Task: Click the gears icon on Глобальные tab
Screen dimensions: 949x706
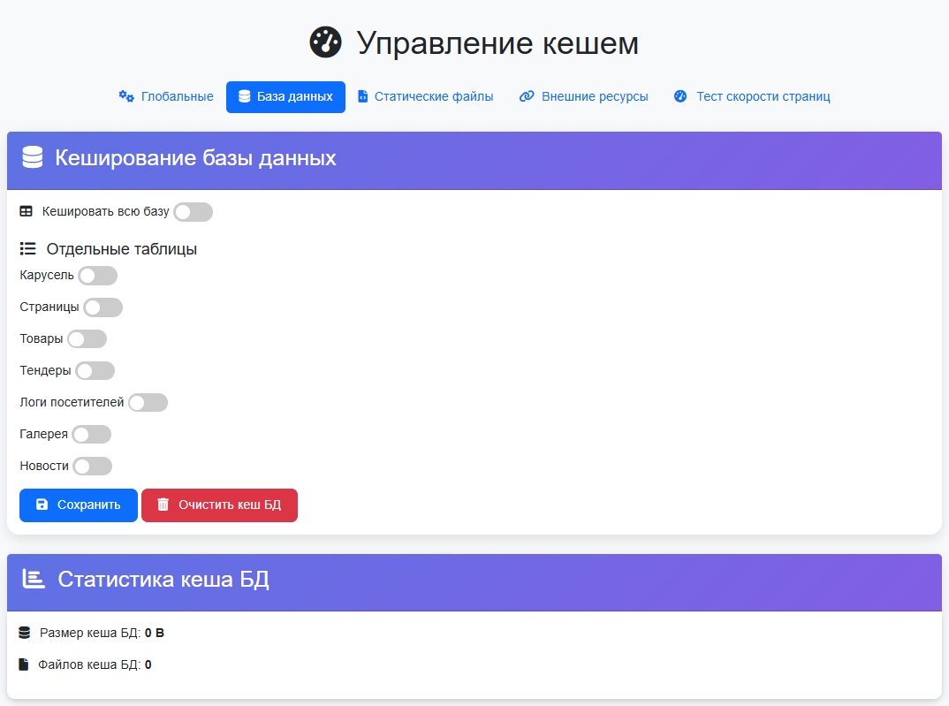Action: (125, 96)
